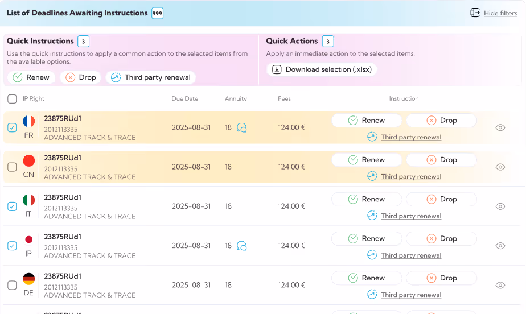The image size is (526, 314).
Task: Renew the CN patent
Action: (x=367, y=160)
